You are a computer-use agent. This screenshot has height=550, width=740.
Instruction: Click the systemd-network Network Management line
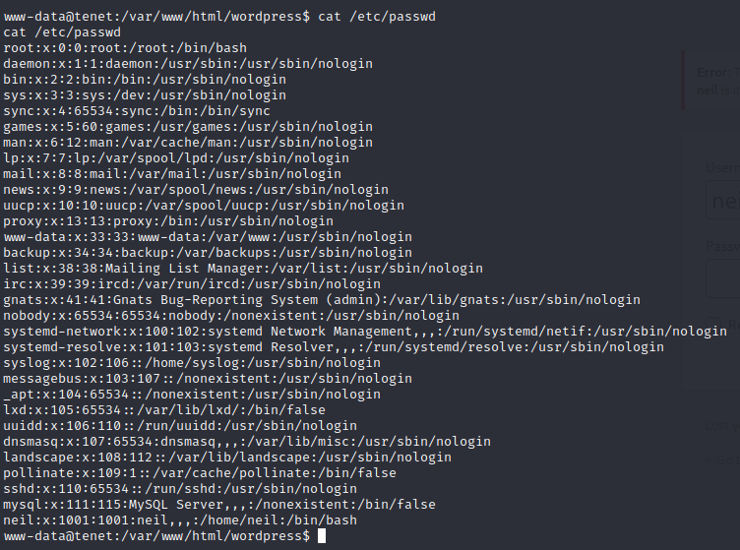click(365, 332)
